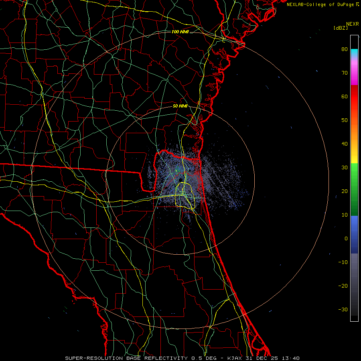Click the 70 value on the dBZ scale

point(345,73)
